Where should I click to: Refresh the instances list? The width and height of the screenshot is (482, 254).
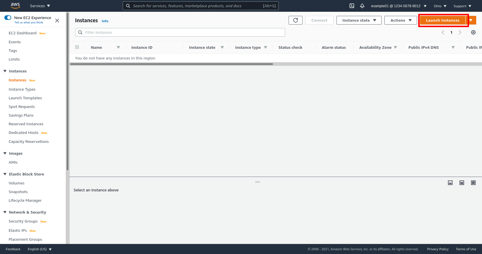point(296,20)
